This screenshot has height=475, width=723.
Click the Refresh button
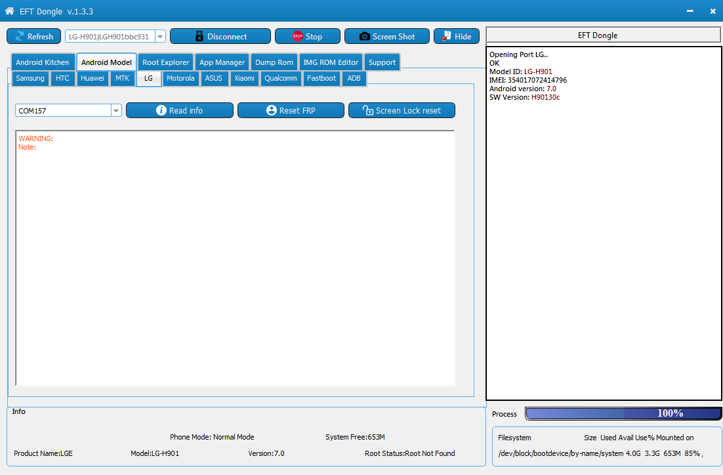pyautogui.click(x=33, y=37)
